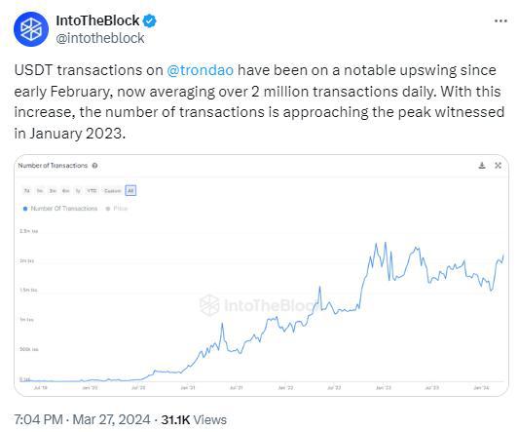Click the IntoTheBlock profile avatar
The width and height of the screenshot is (518, 432).
(31, 29)
